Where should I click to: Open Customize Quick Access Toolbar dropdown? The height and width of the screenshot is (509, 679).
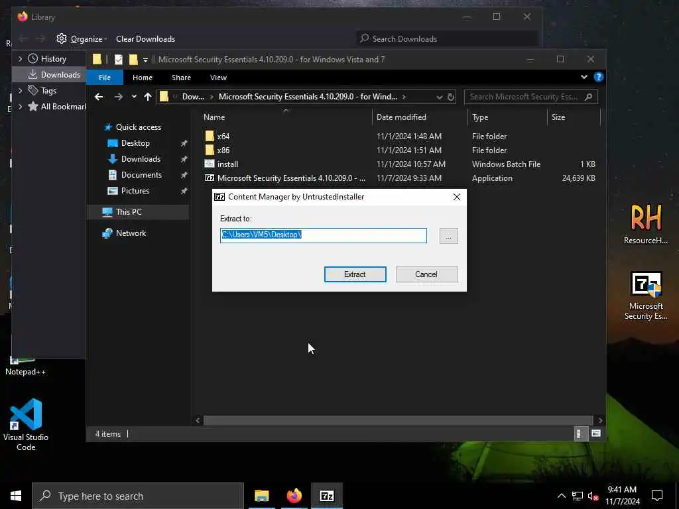point(145,60)
